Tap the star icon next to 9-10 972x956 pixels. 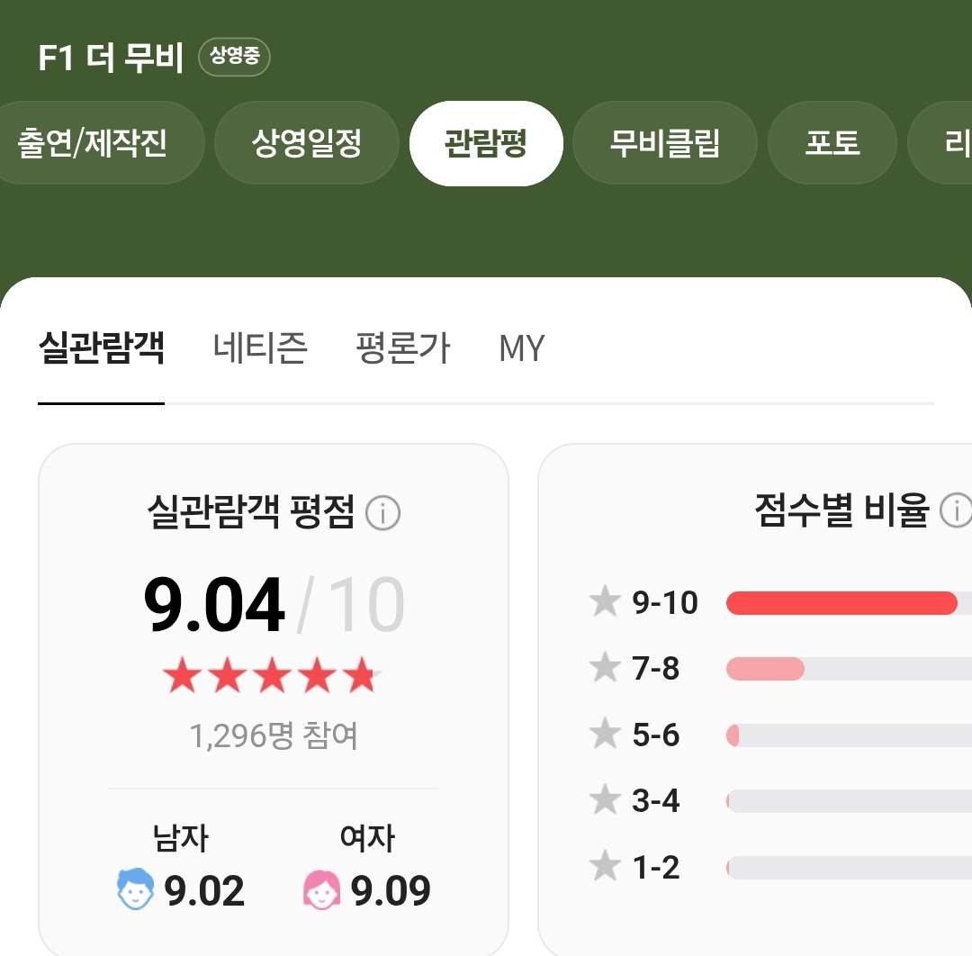pos(605,600)
